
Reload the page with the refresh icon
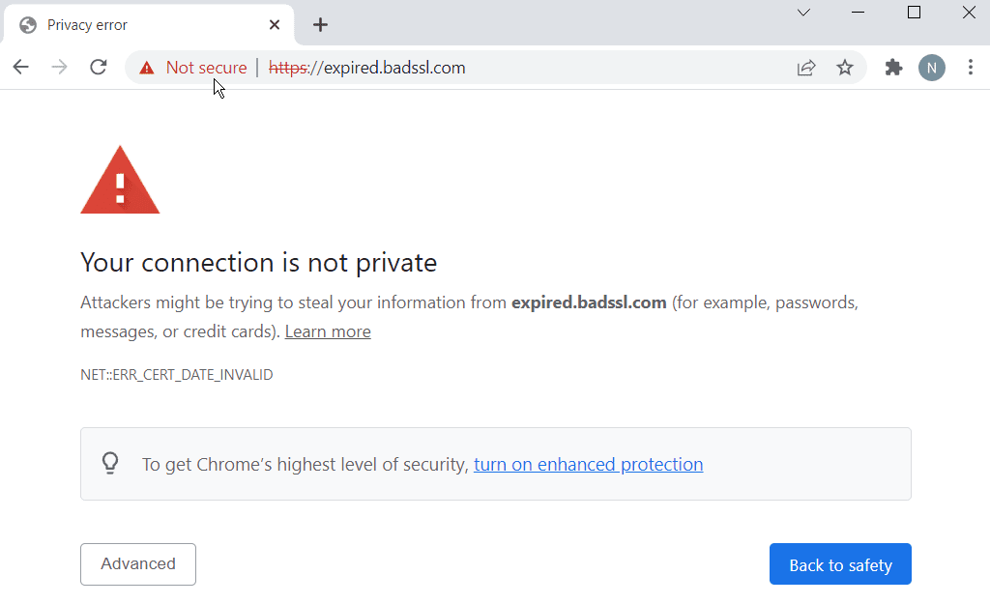[x=98, y=67]
